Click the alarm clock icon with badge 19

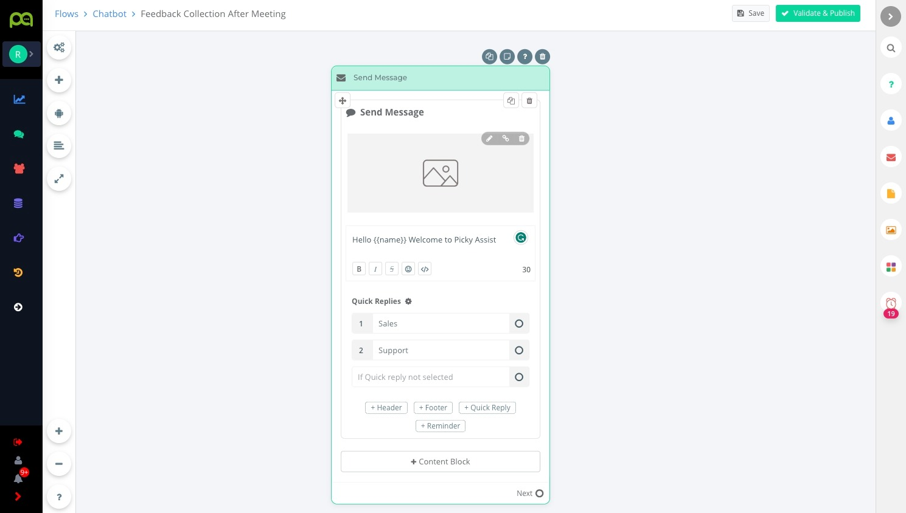pos(891,303)
